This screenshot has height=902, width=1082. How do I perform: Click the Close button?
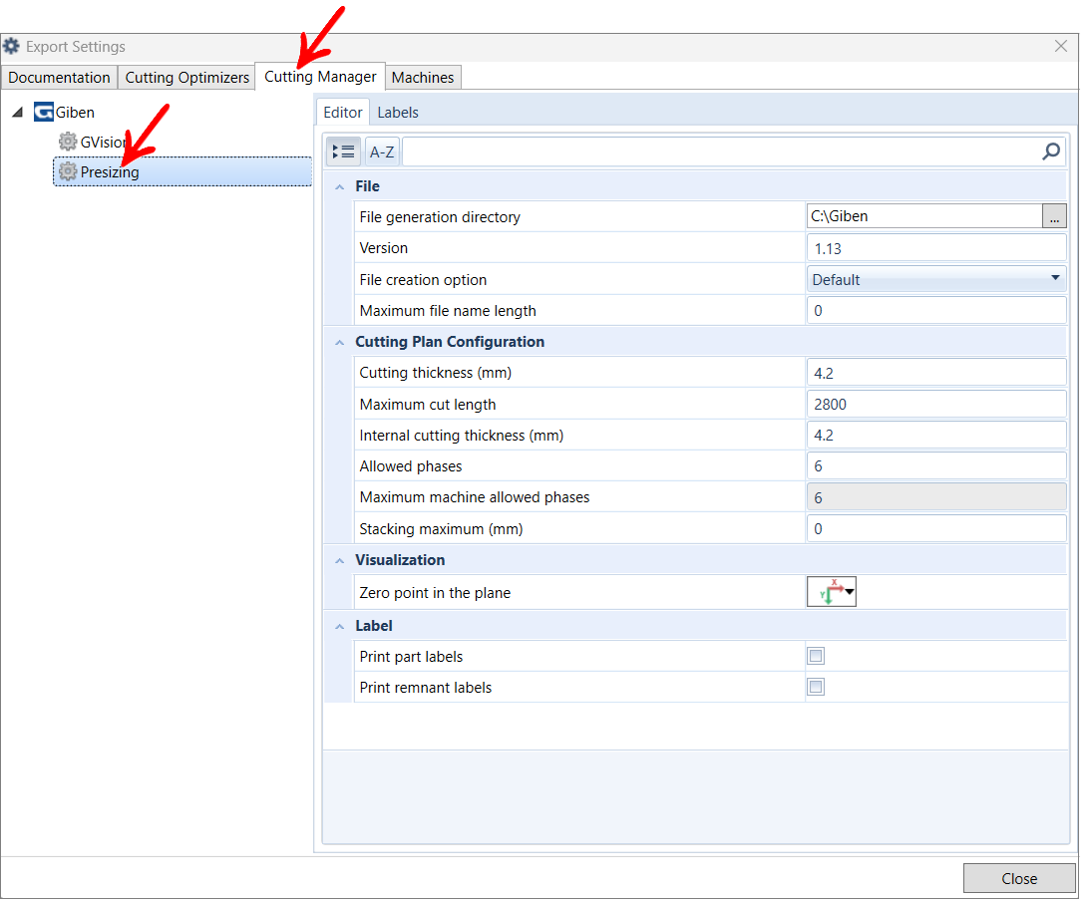(1019, 878)
